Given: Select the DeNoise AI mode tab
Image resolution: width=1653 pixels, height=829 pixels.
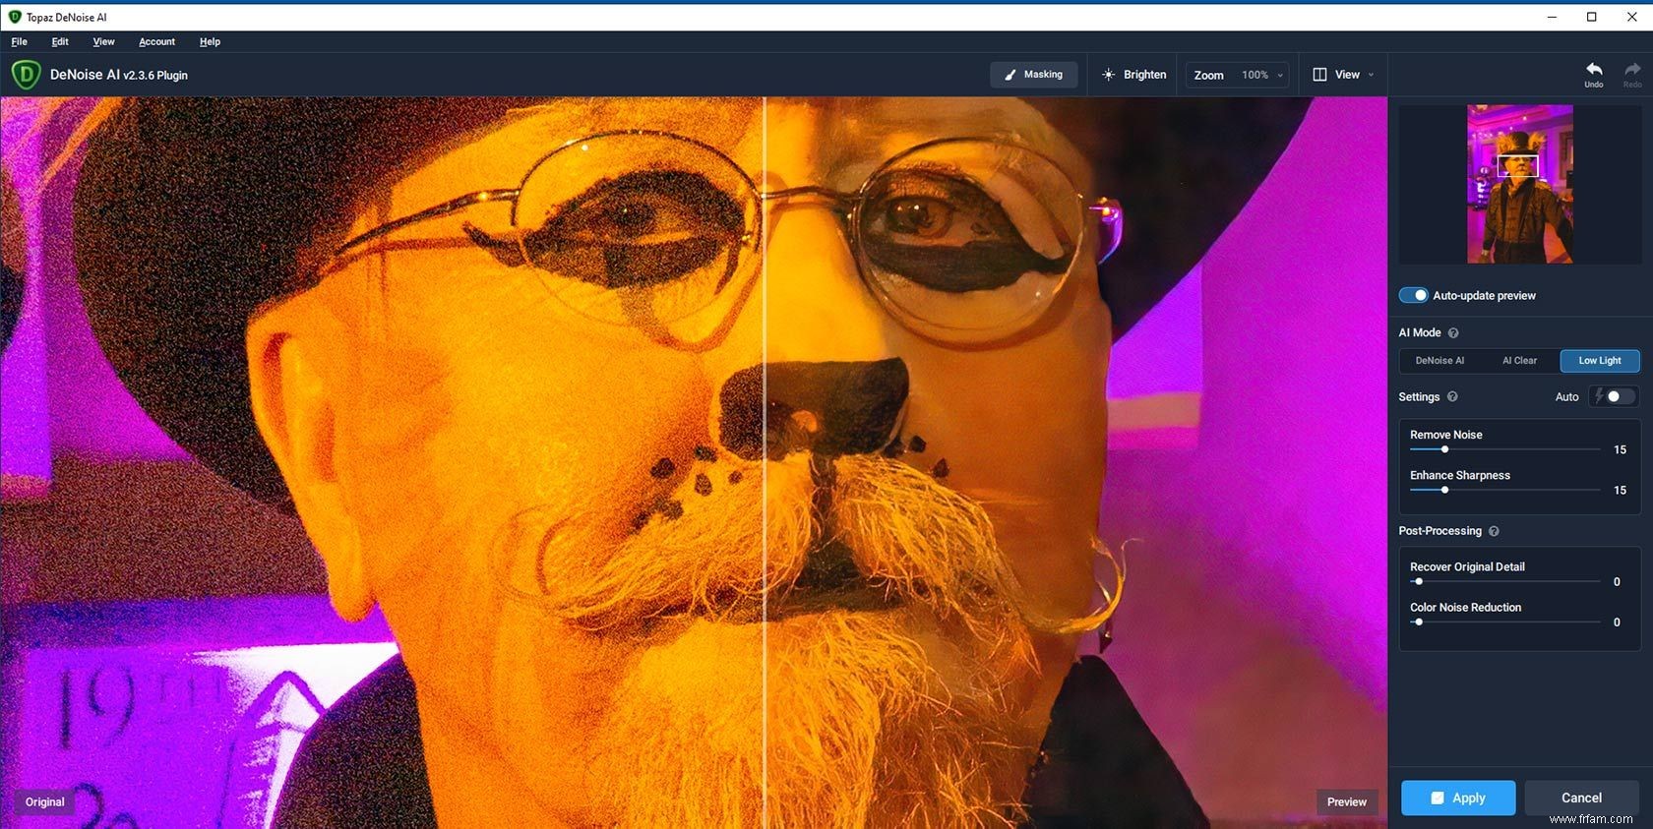Looking at the screenshot, I should click(x=1439, y=361).
